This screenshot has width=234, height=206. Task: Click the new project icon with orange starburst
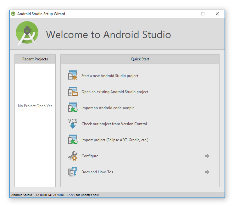pyautogui.click(x=73, y=75)
